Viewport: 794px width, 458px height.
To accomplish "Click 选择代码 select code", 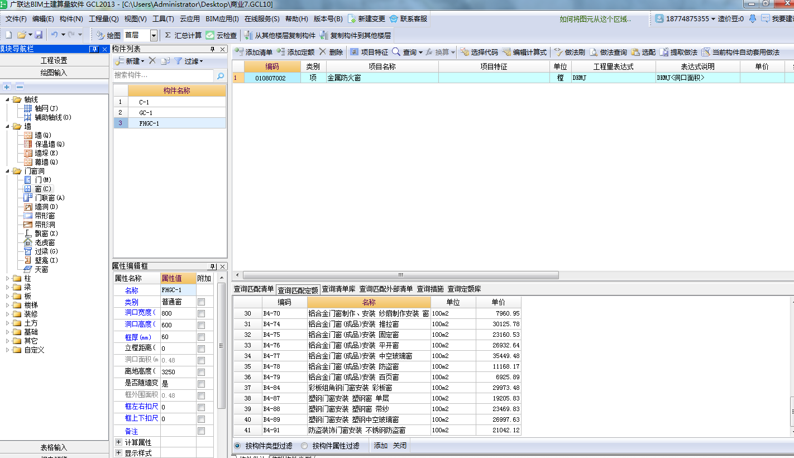I will (x=479, y=52).
